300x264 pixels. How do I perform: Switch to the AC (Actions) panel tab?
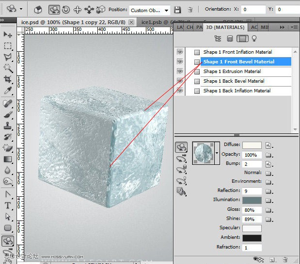pos(254,27)
